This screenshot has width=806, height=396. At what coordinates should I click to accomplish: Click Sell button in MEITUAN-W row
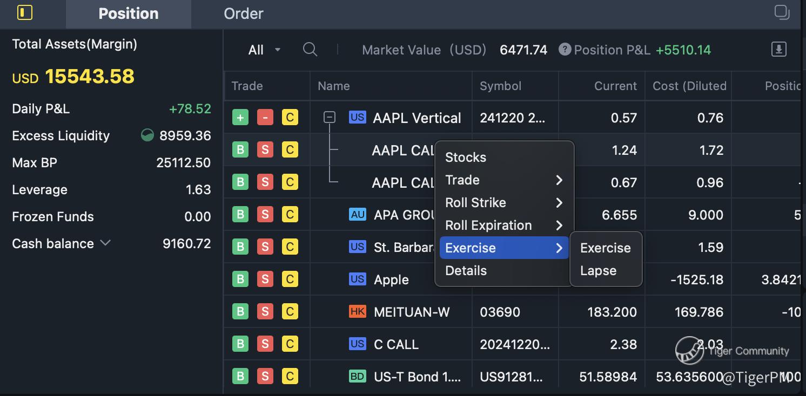click(265, 312)
